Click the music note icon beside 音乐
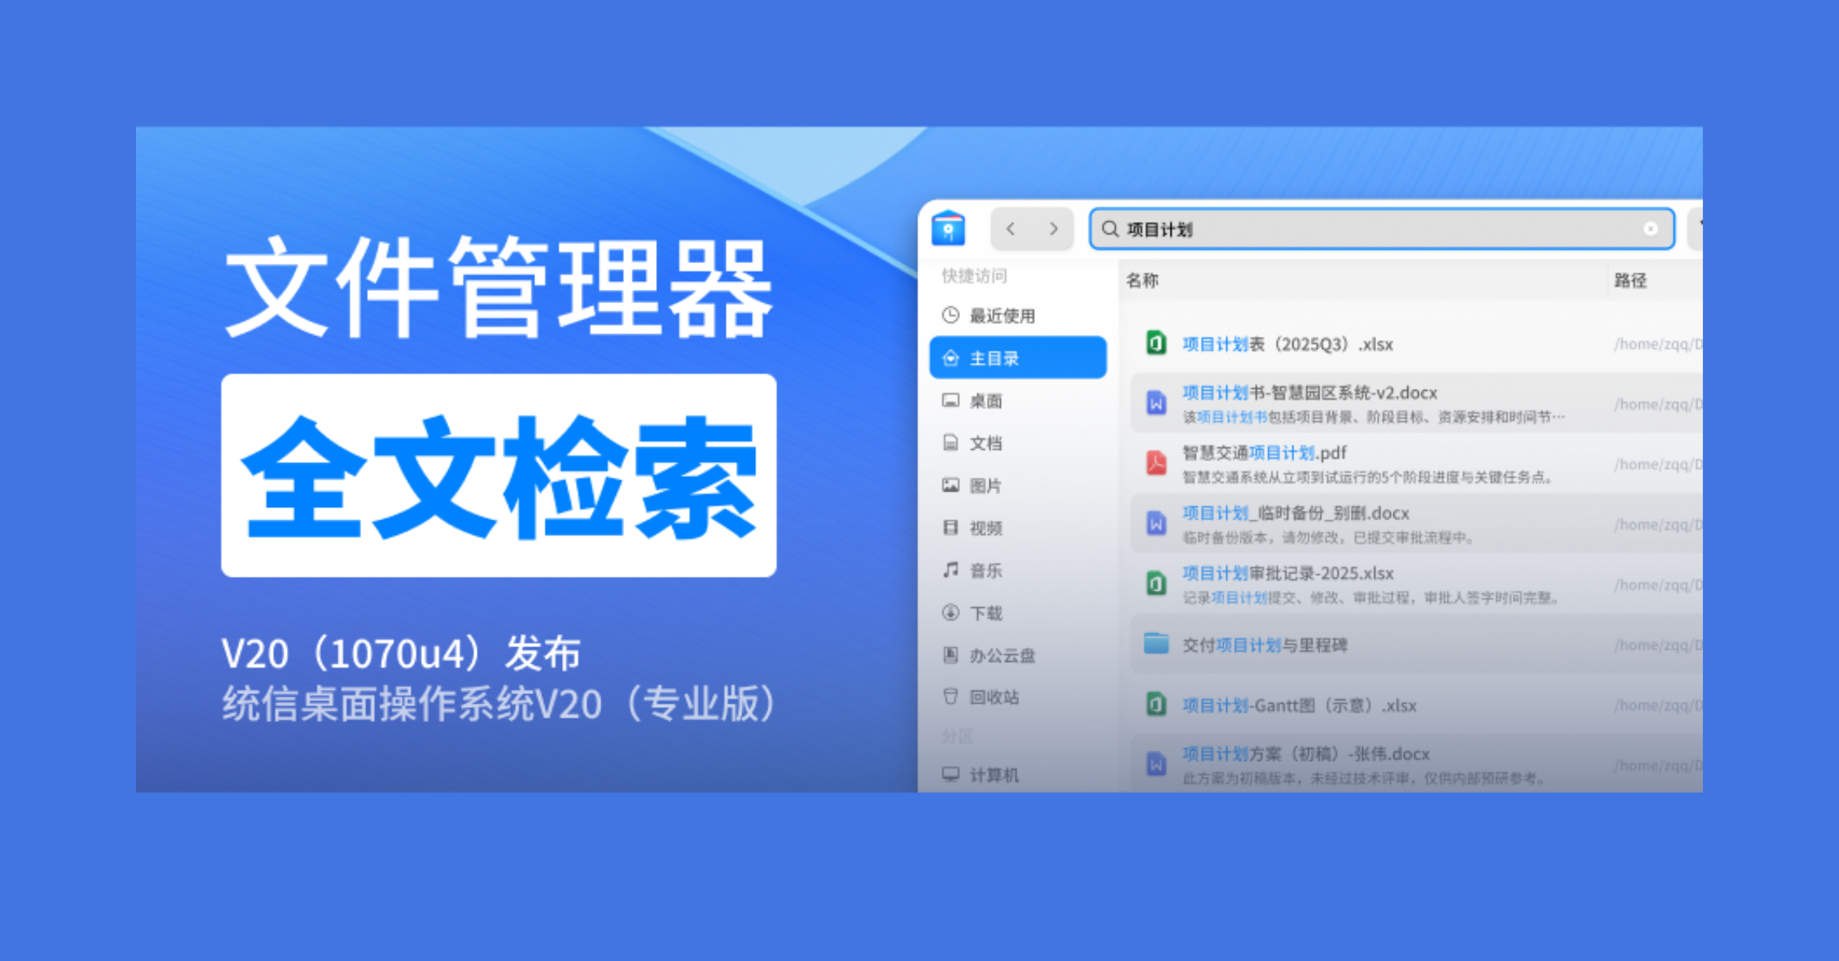This screenshot has width=1839, height=961. 950,570
